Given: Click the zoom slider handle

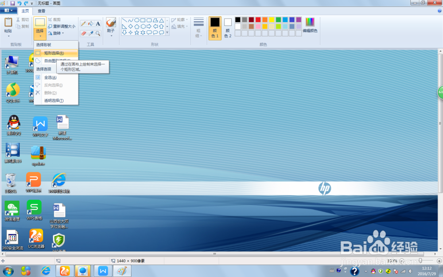Looking at the screenshot, I should point(420,261).
